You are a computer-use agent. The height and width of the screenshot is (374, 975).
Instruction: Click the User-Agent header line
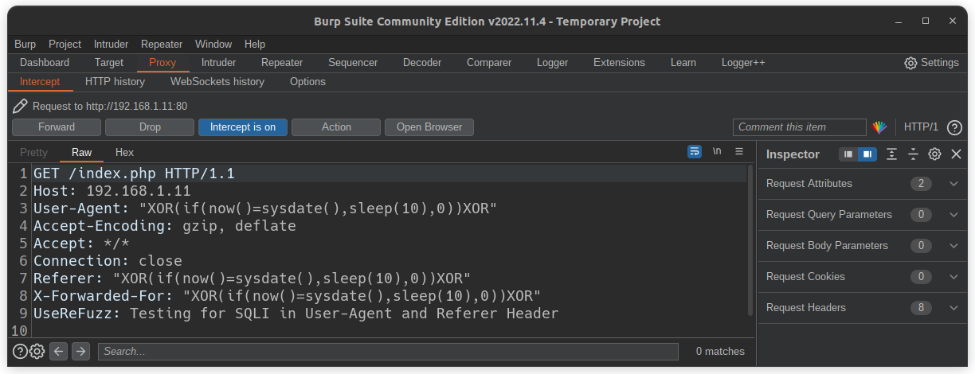pyautogui.click(x=265, y=208)
